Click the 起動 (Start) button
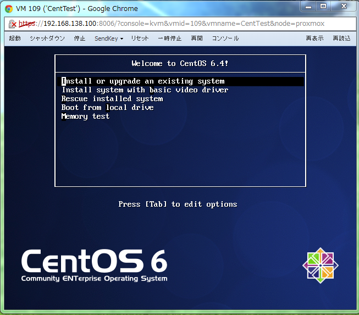Viewport: 359px width, 315px height. click(15, 38)
